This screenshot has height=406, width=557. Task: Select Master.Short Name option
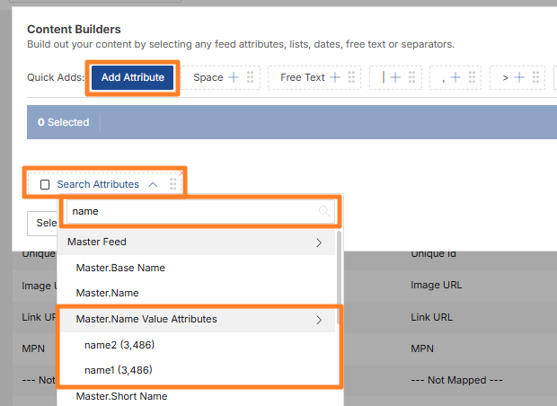coord(121,396)
